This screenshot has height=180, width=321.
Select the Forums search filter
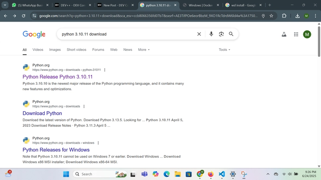point(98,50)
